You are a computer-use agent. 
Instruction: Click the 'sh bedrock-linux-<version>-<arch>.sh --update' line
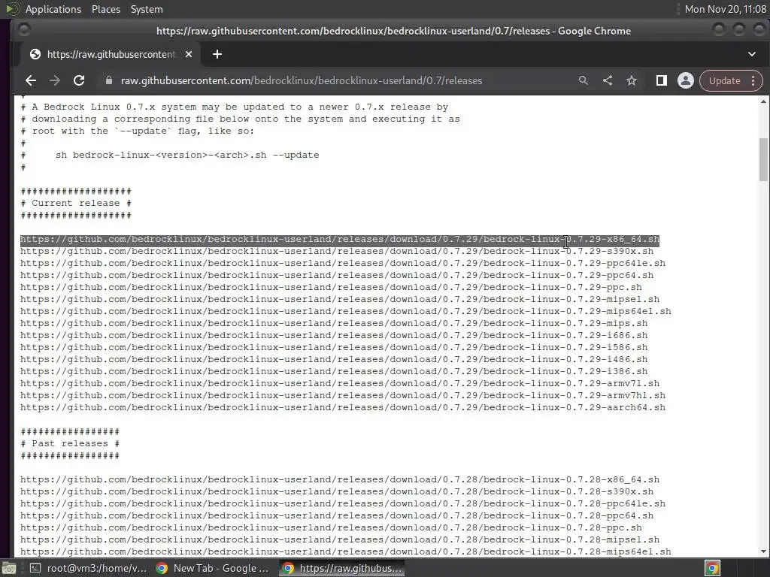tap(187, 155)
